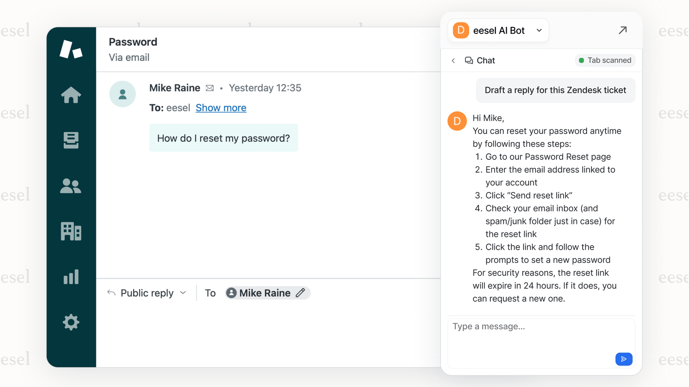Click the envelope icon beside Mike Raine
689x387 pixels.
point(210,88)
